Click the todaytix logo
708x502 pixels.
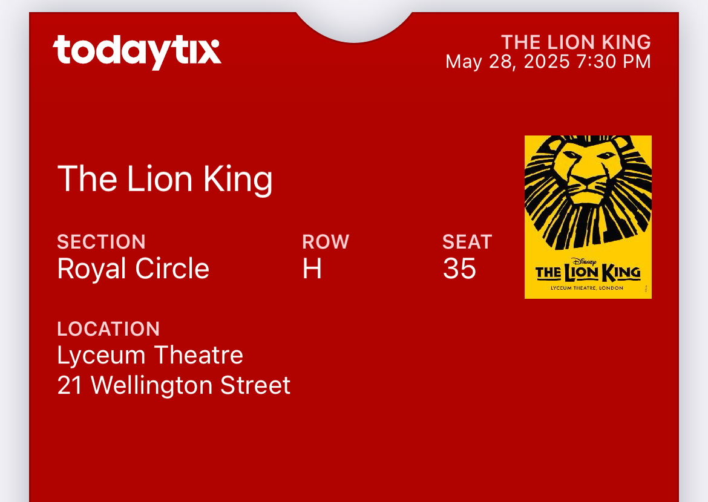[x=137, y=52]
